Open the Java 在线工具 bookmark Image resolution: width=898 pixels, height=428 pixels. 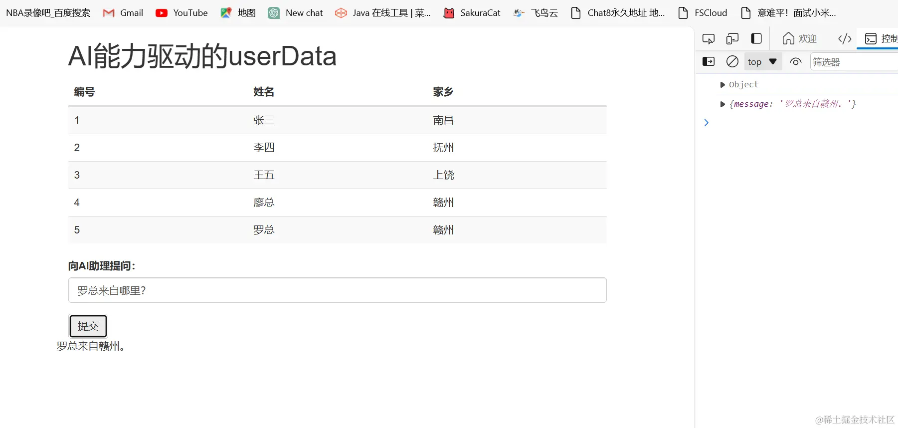383,13
